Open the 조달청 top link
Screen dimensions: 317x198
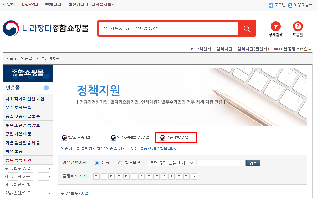(x=9, y=4)
